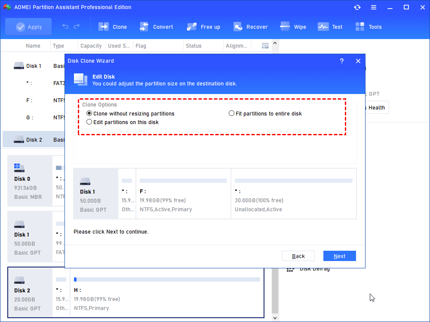Image resolution: width=430 pixels, height=322 pixels.
Task: Redo the pending operation
Action: [77, 27]
